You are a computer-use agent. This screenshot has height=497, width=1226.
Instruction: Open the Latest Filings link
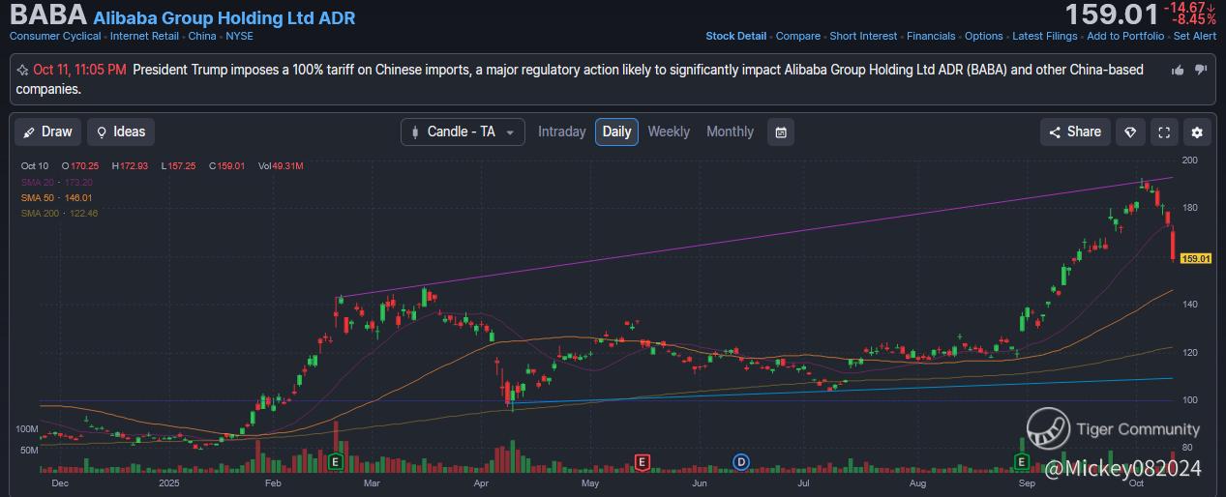1044,36
